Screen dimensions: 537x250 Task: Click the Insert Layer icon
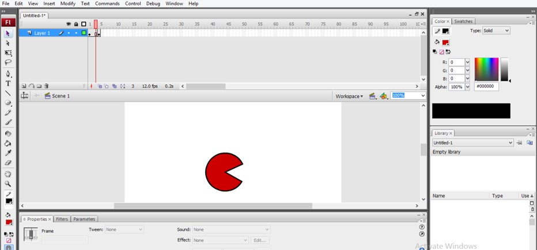pos(24,86)
